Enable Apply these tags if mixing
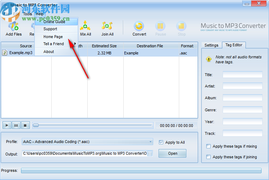Screen dimensions: 269x180 tap(208, 146)
